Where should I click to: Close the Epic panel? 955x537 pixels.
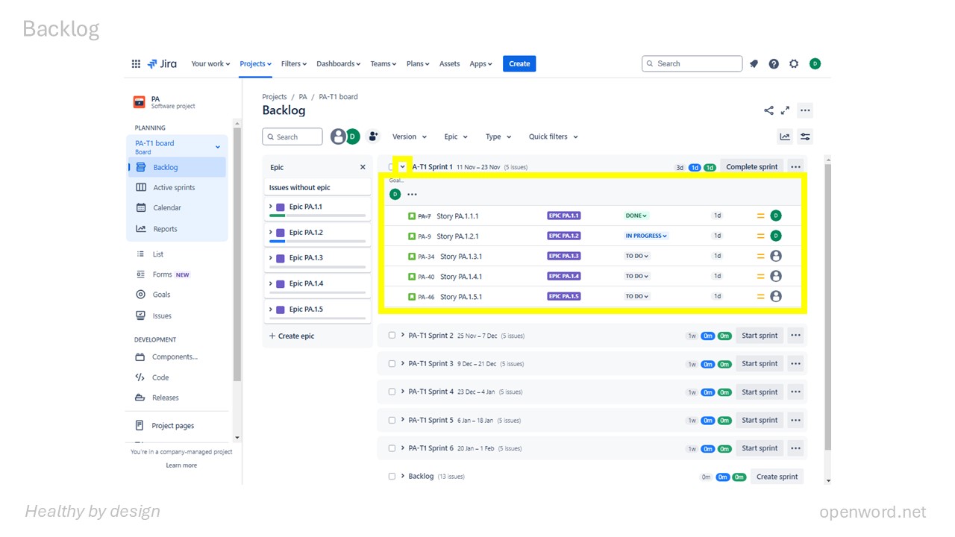(x=363, y=167)
